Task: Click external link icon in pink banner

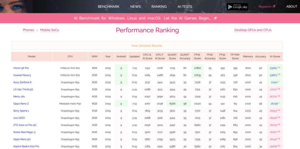Action: click(x=215, y=18)
